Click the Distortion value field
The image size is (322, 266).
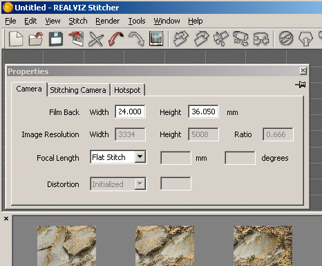(x=176, y=184)
